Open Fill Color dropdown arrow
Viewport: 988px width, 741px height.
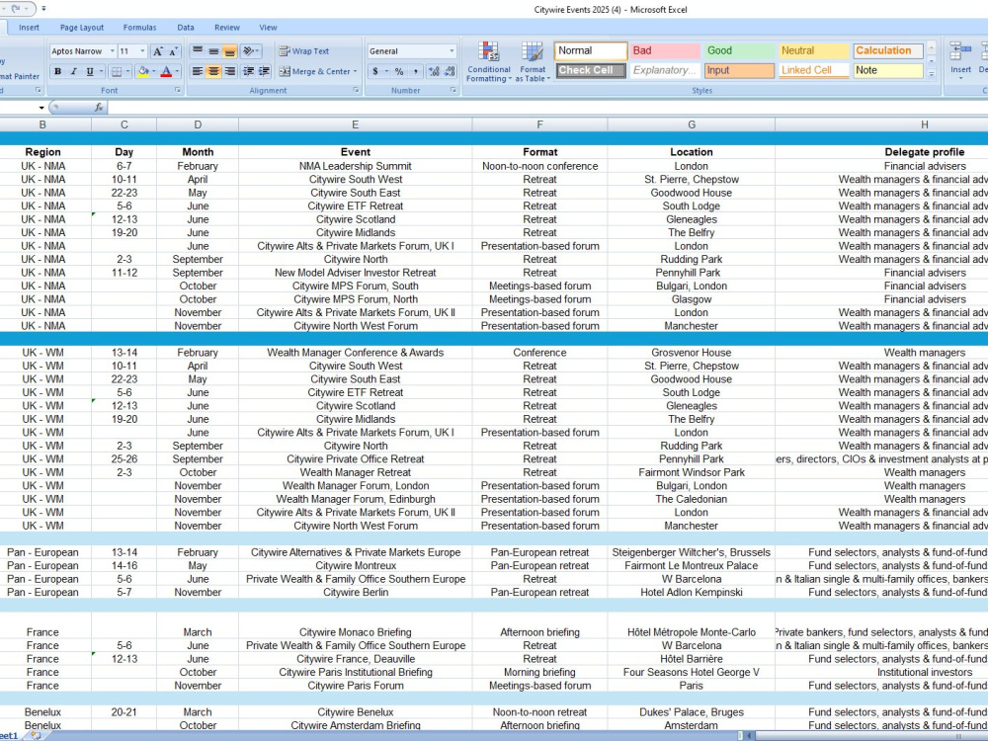154,72
